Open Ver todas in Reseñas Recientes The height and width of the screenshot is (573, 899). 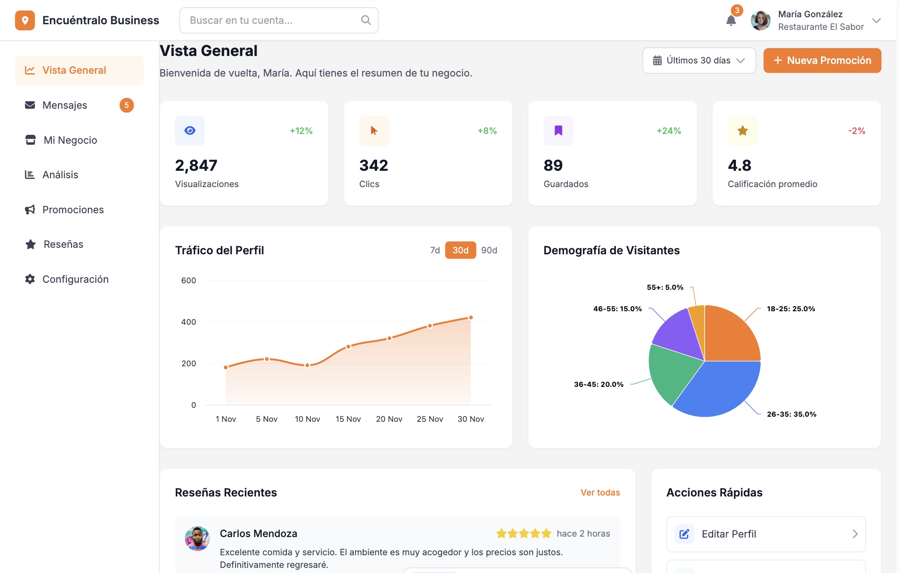[600, 492]
